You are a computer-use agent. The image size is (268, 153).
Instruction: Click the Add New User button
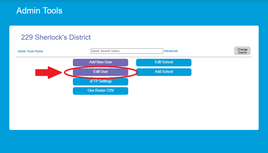(x=101, y=62)
